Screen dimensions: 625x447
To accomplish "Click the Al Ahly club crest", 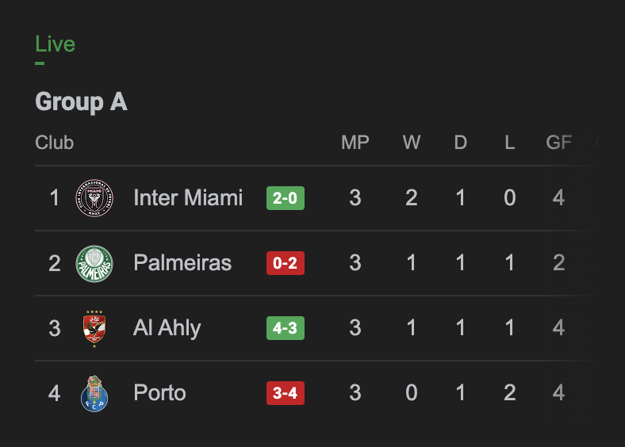I will click(94, 329).
